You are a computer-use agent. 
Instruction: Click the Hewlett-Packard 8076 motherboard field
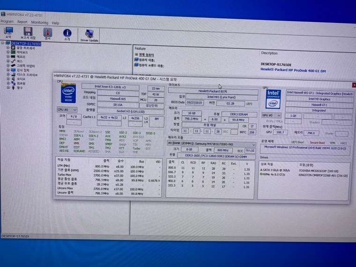(x=213, y=91)
